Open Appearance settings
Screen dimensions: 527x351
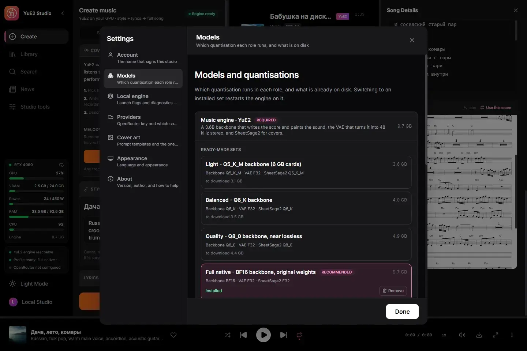pos(143,161)
